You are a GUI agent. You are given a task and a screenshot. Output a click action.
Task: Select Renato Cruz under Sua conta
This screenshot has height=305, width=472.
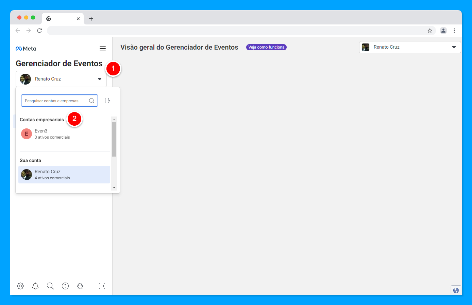click(x=64, y=175)
